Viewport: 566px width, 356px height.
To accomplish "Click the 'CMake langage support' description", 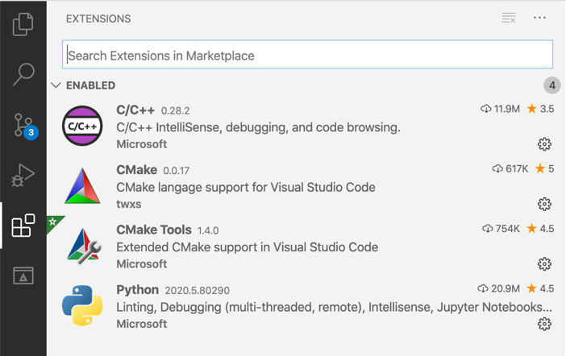I will point(246,187).
